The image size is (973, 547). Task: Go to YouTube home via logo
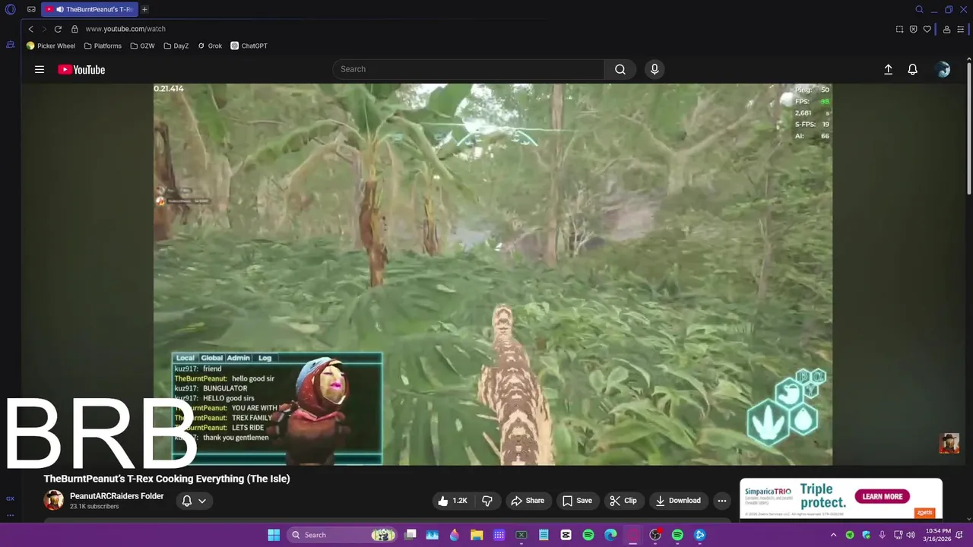click(81, 70)
